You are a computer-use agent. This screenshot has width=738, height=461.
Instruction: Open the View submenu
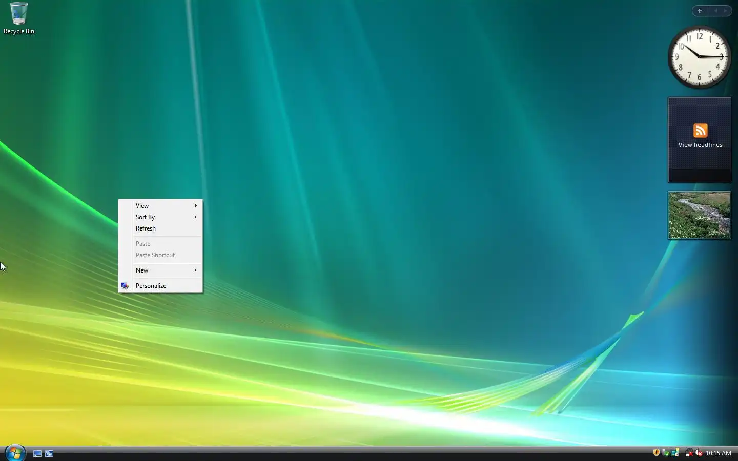tap(160, 206)
